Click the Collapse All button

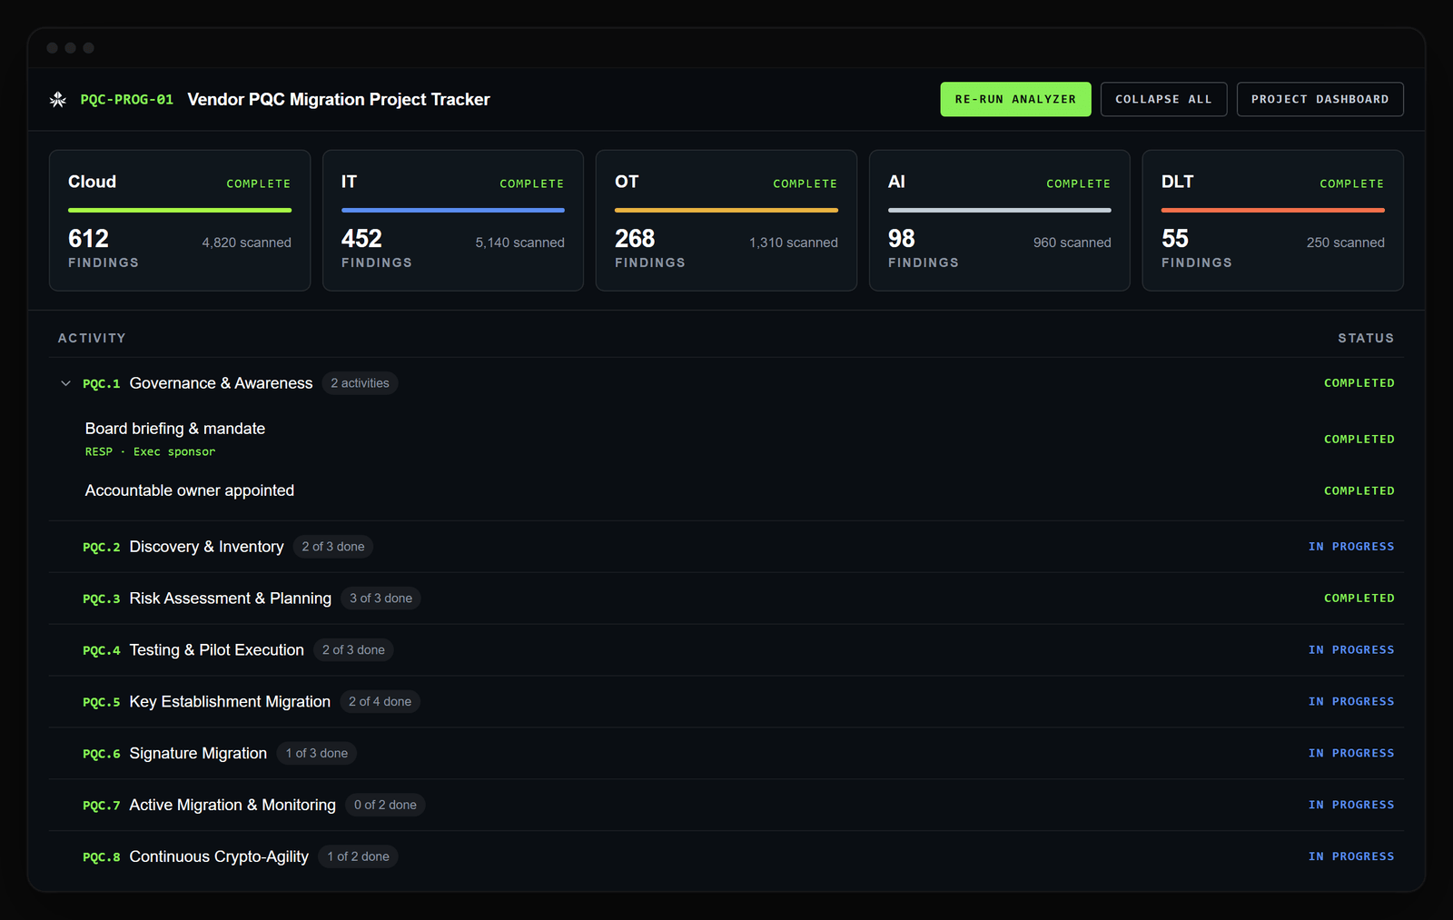(x=1163, y=100)
